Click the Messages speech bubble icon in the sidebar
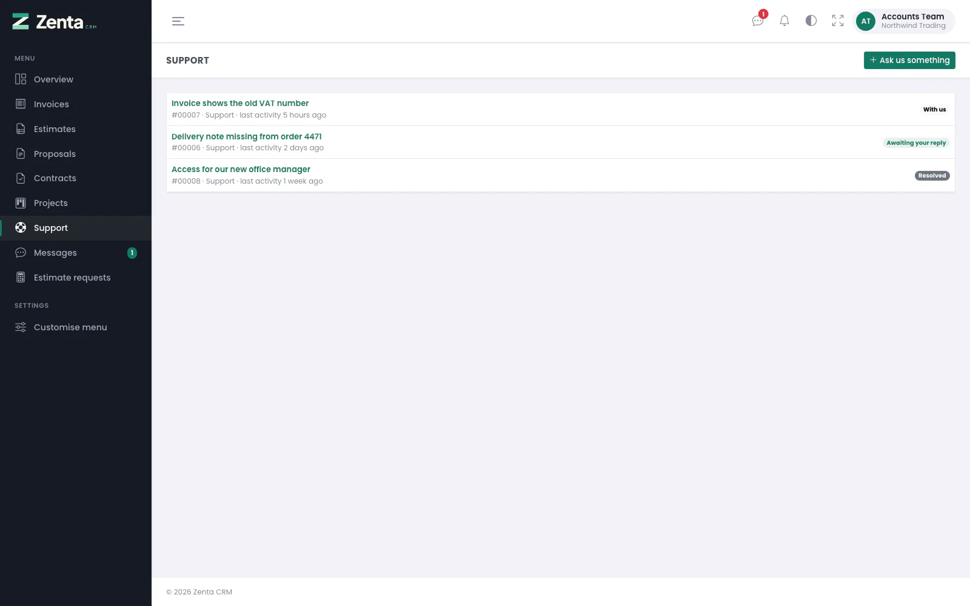The image size is (970, 606). [21, 253]
